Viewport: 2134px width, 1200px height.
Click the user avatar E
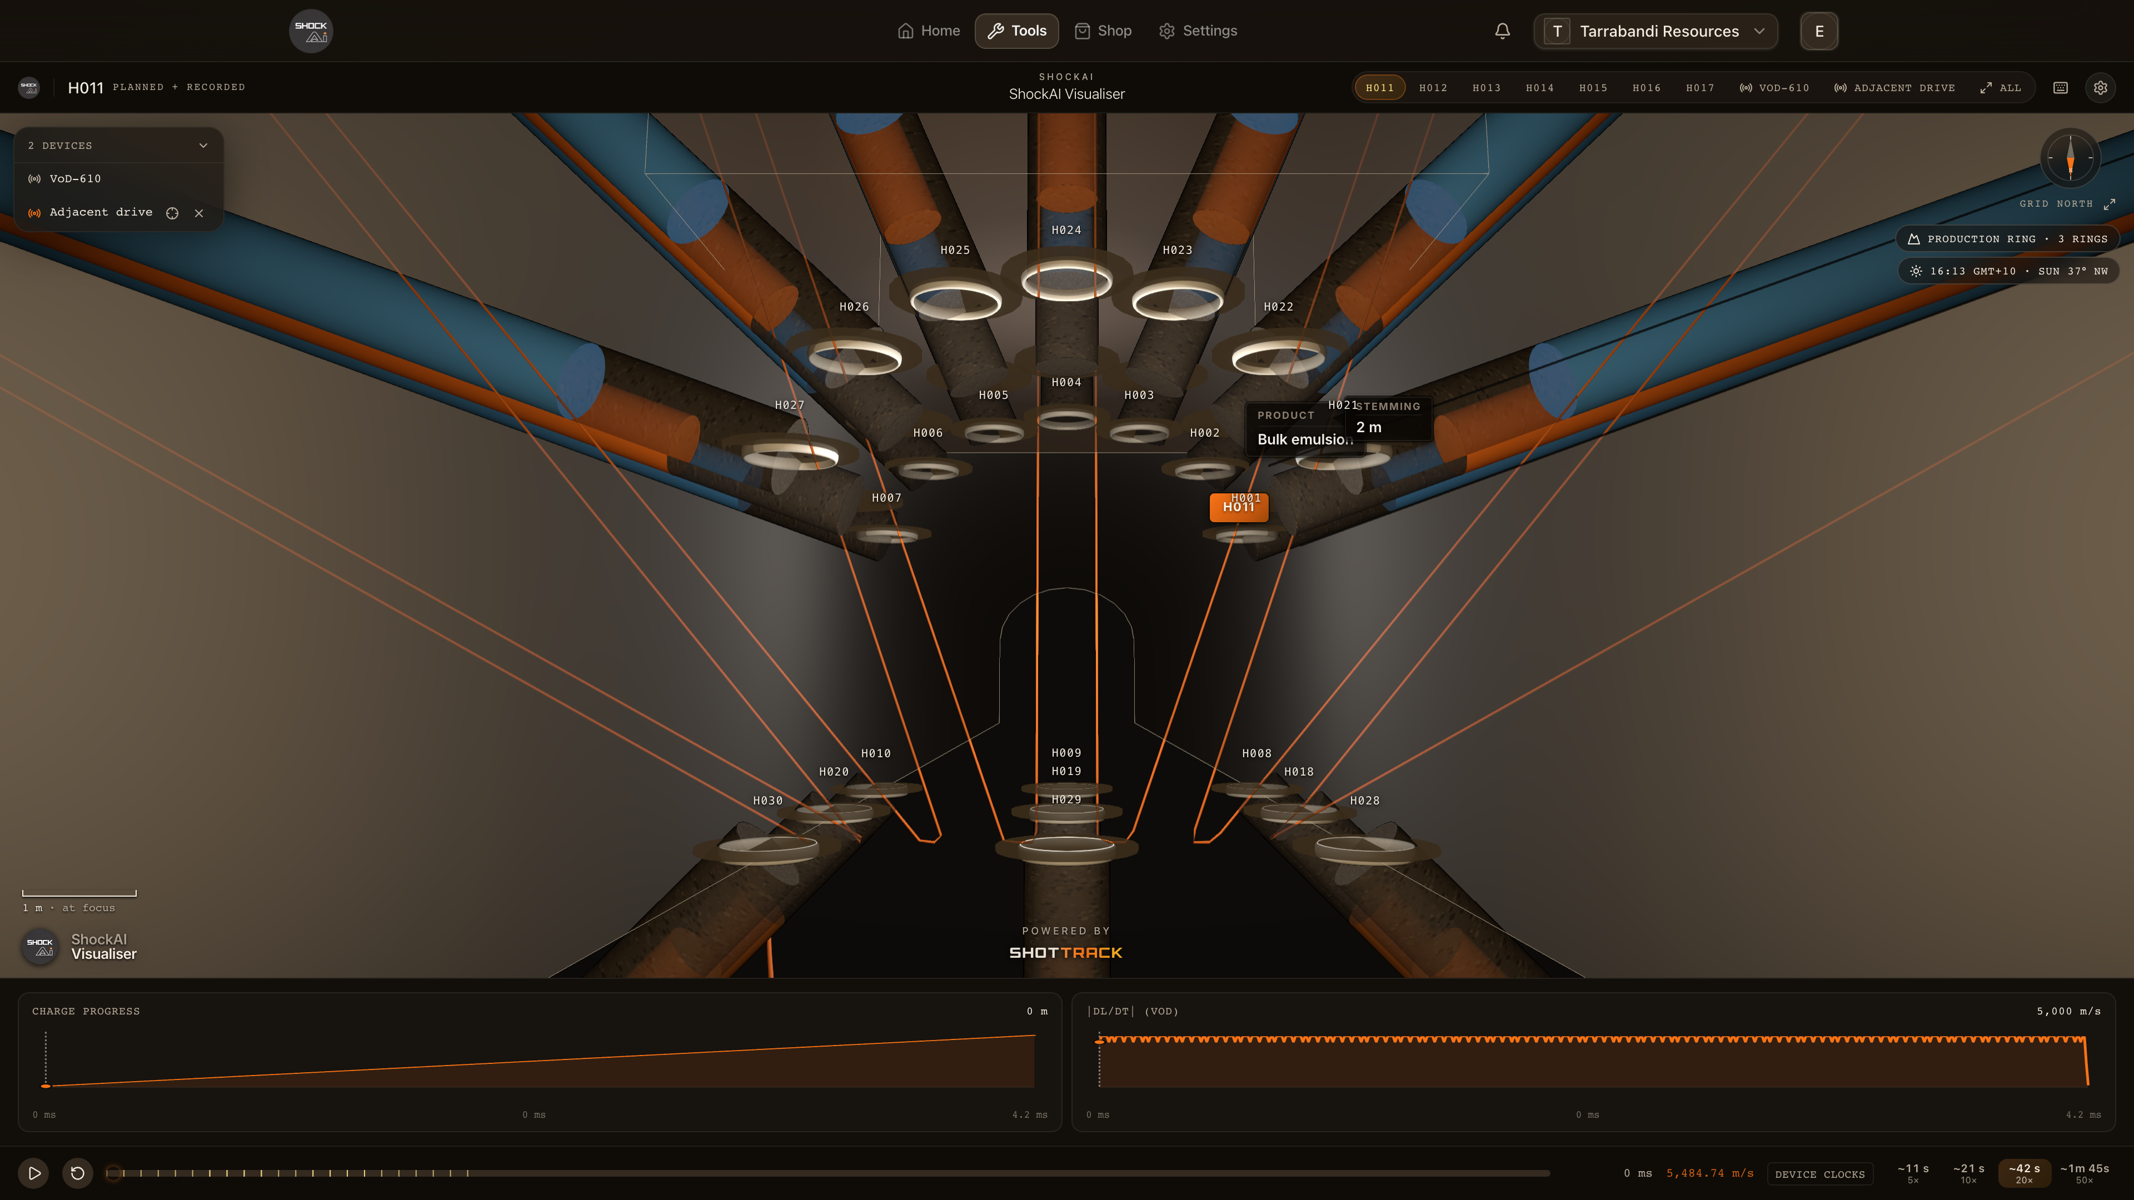coord(1819,32)
